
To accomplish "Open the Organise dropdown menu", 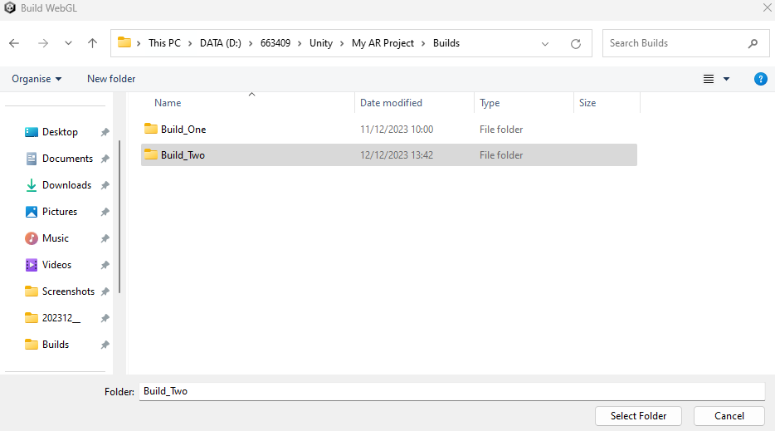I will (x=37, y=79).
